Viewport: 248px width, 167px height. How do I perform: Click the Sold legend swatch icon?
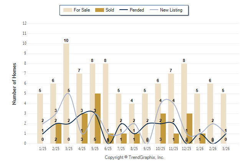tap(98, 10)
